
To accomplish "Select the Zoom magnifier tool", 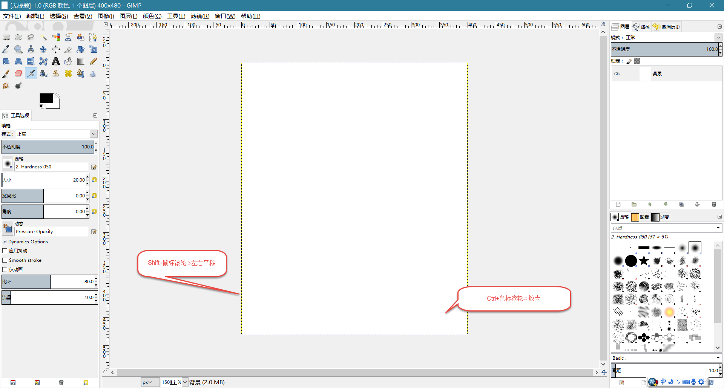I will [18, 49].
